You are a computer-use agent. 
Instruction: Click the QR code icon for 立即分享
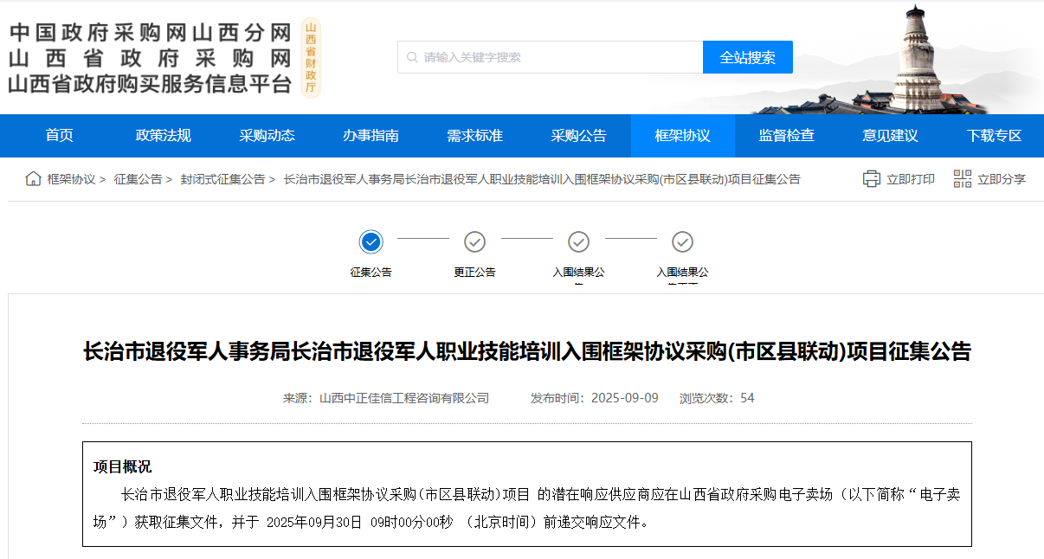[x=962, y=179]
